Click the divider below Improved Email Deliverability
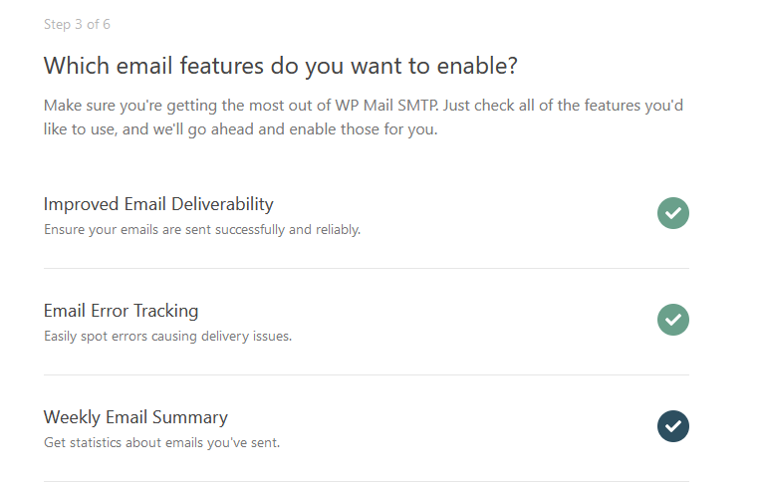The height and width of the screenshot is (488, 761). click(x=367, y=268)
